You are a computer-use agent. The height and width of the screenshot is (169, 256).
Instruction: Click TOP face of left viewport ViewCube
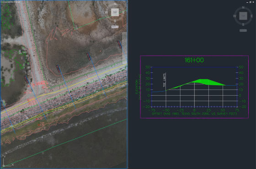tap(115, 12)
